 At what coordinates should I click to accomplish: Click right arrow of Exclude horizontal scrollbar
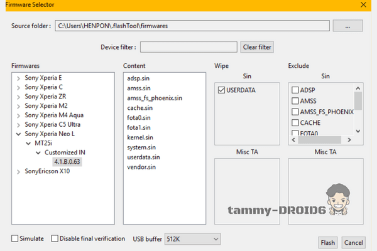point(349,140)
